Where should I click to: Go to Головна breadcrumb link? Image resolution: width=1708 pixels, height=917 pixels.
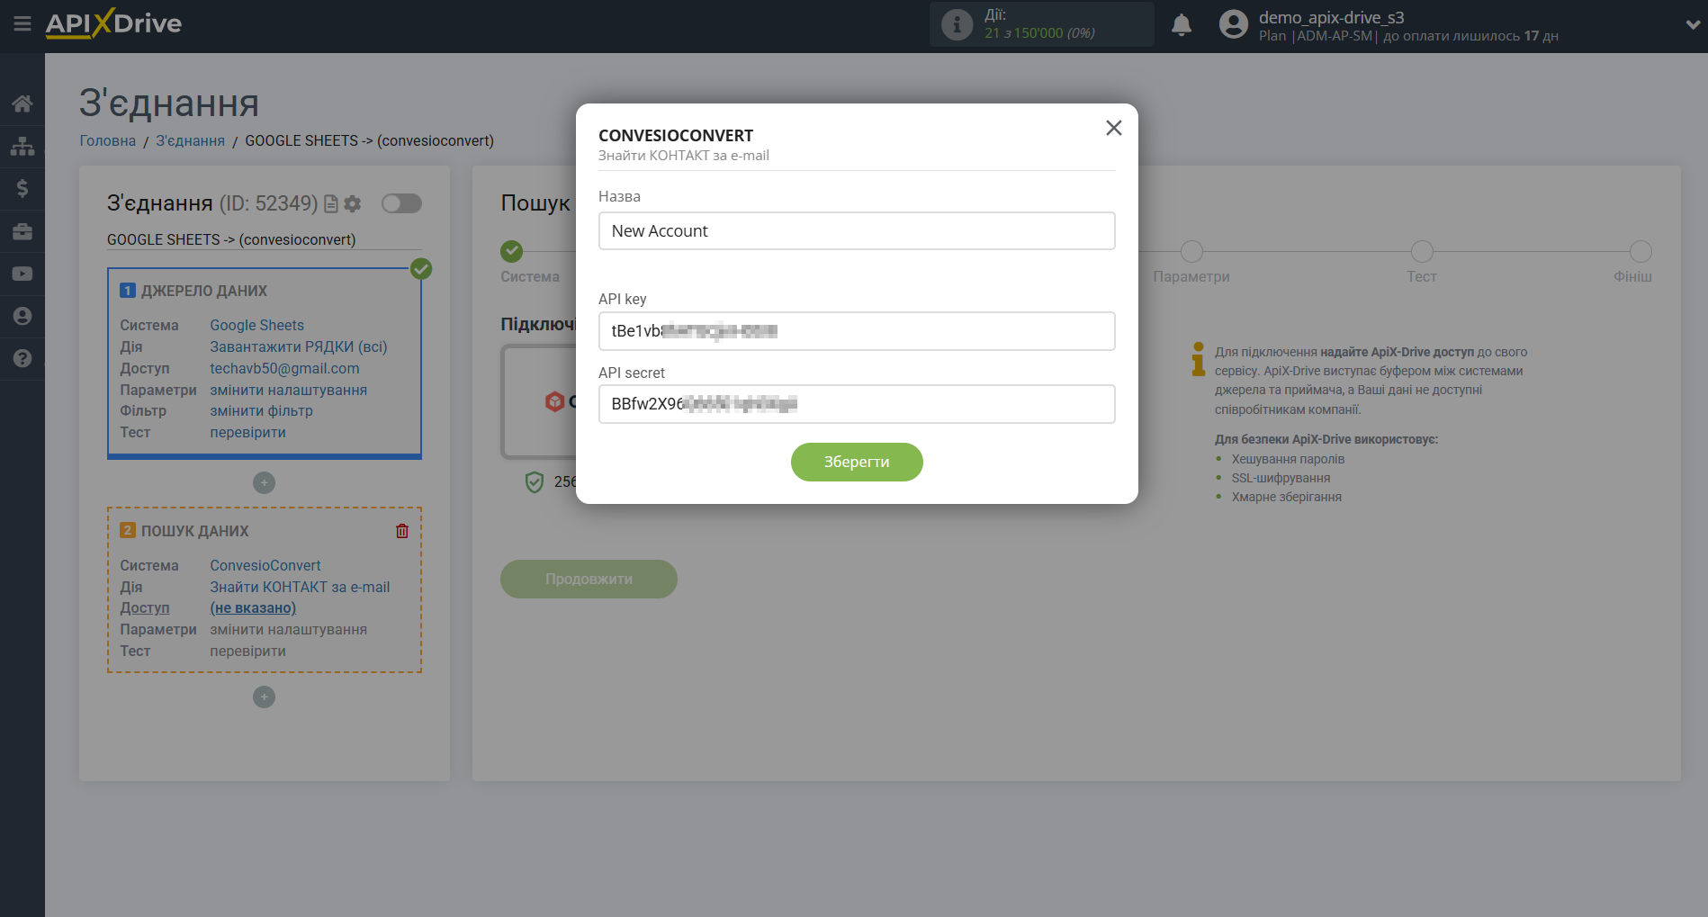coord(107,141)
